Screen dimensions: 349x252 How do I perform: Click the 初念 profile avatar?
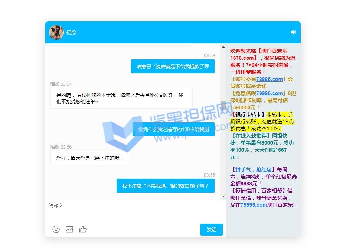[x=56, y=32]
